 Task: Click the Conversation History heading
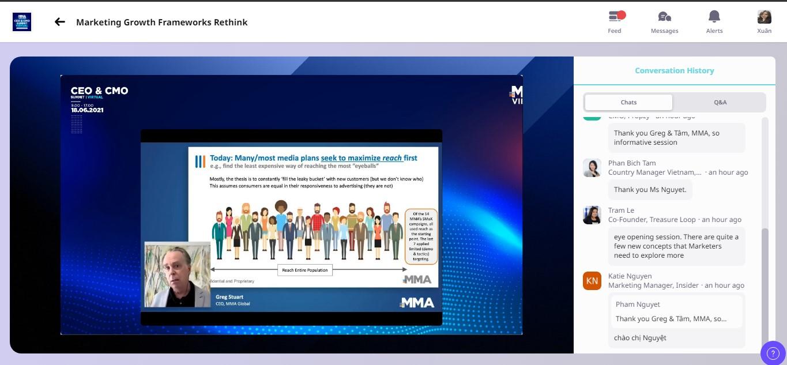[x=675, y=70]
